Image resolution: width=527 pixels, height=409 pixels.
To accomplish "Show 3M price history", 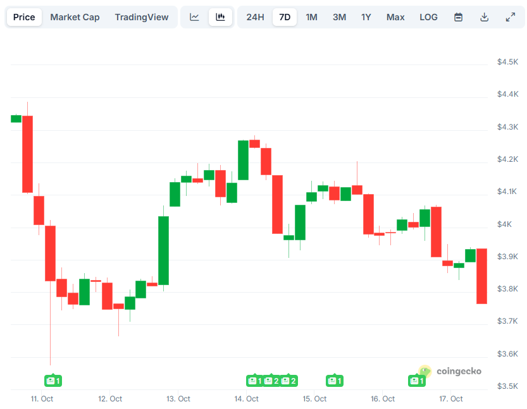I will pos(339,17).
